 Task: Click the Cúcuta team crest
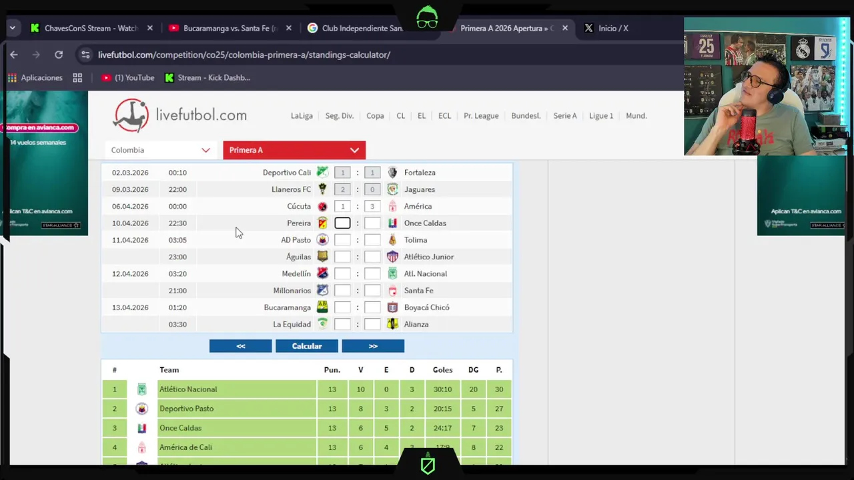[322, 206]
